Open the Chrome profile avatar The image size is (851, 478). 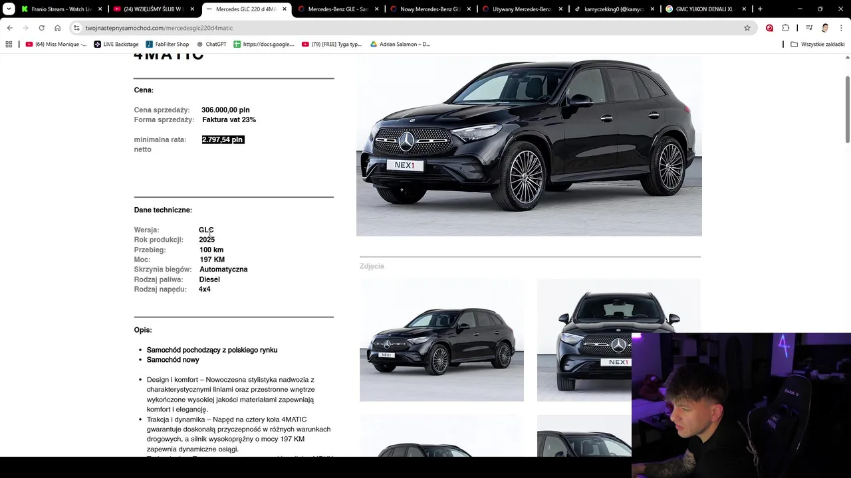tap(825, 28)
